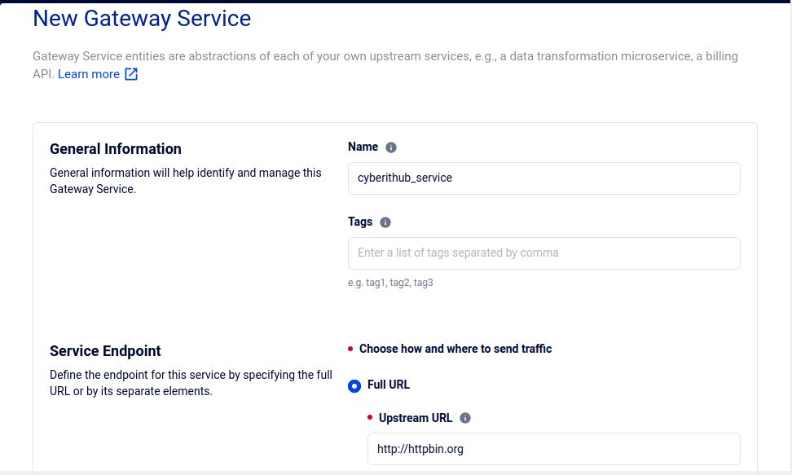Show the info tooltip icon next to Name
The width and height of the screenshot is (792, 475).
[391, 147]
